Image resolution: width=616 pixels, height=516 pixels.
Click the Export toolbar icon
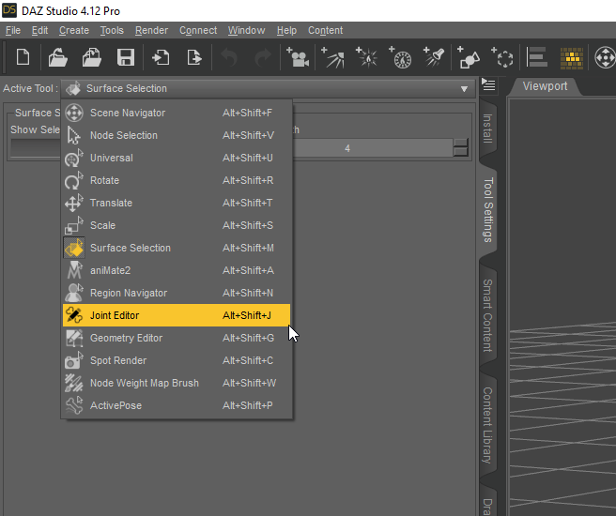click(194, 57)
